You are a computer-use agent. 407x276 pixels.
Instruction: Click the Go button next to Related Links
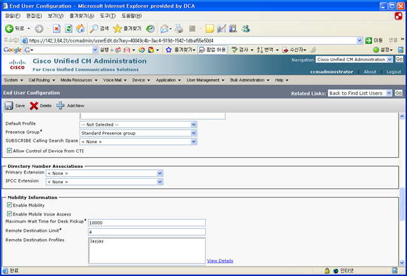(399, 93)
